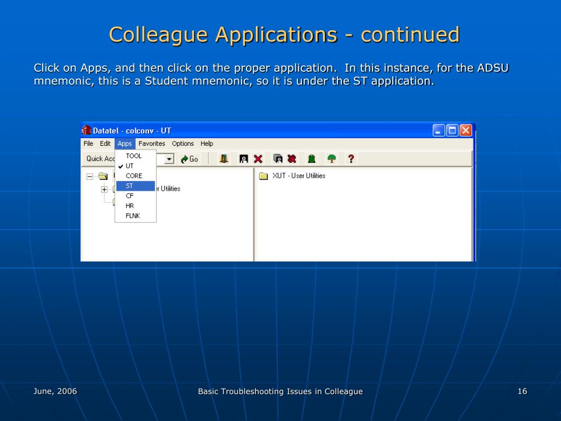Click "XUT - User Utilities" in right pane
The width and height of the screenshot is (561, 421).
299,176
